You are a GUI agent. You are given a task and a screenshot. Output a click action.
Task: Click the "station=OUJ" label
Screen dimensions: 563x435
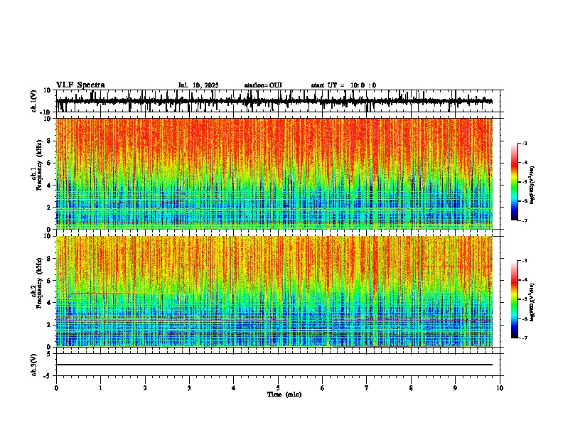[263, 85]
